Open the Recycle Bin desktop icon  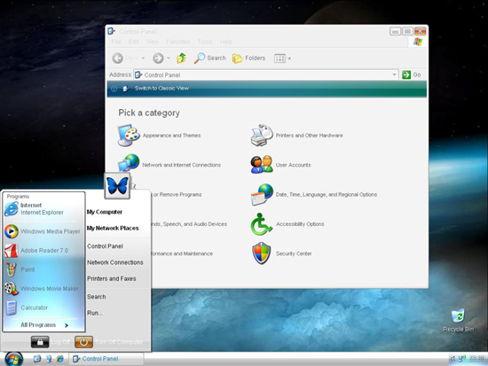click(x=459, y=320)
